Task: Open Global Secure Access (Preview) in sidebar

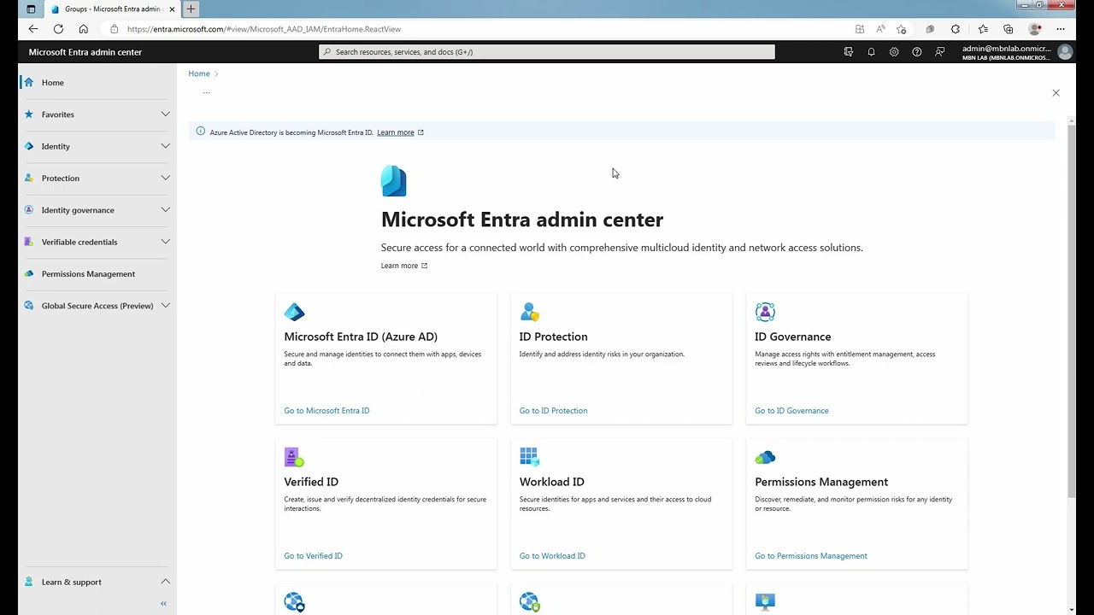Action: pyautogui.click(x=97, y=306)
